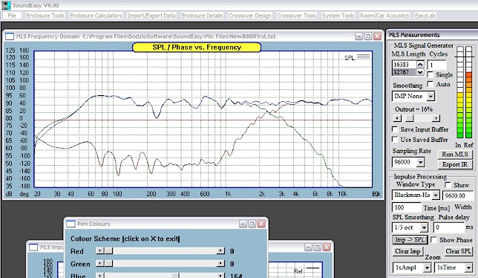Close the Pen Colours window

click(x=261, y=224)
